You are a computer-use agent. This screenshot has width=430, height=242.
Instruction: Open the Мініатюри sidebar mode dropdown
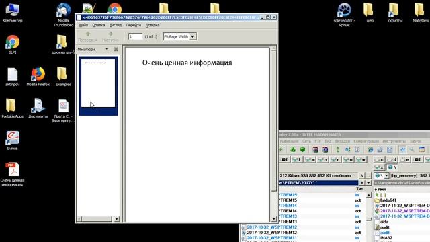(x=107, y=49)
